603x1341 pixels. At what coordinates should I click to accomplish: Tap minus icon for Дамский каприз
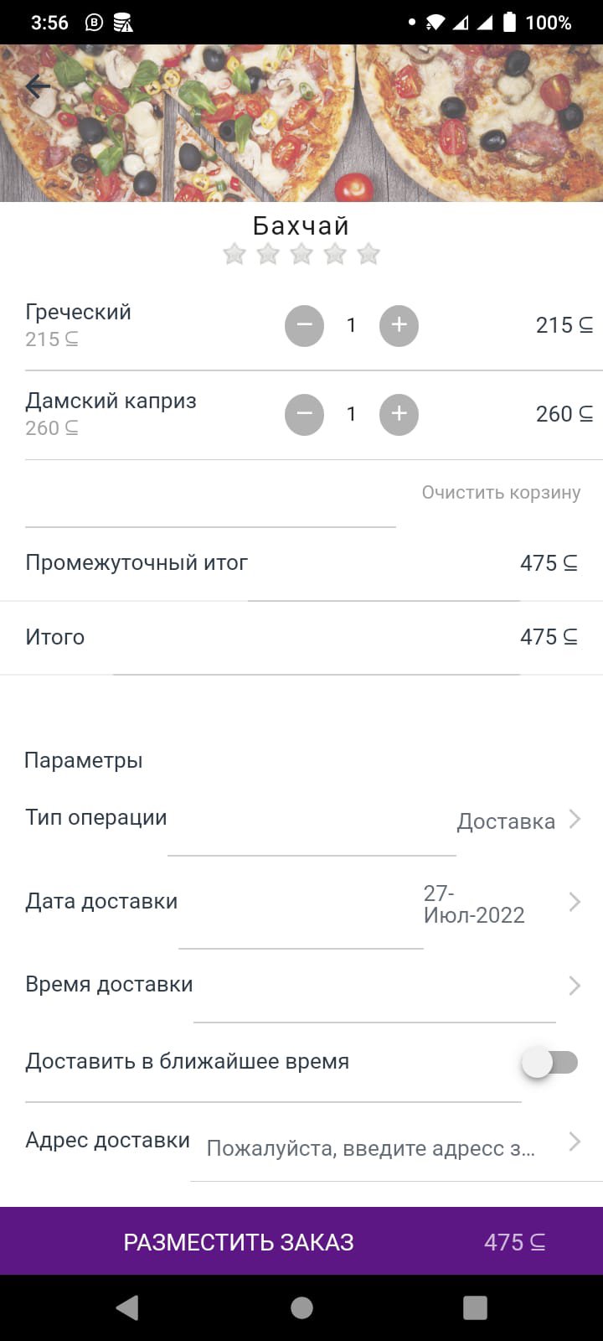coord(304,414)
